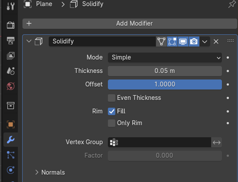Collapse the Solidify modifier panel
Viewport: 238px width, 182px height.
coord(29,41)
